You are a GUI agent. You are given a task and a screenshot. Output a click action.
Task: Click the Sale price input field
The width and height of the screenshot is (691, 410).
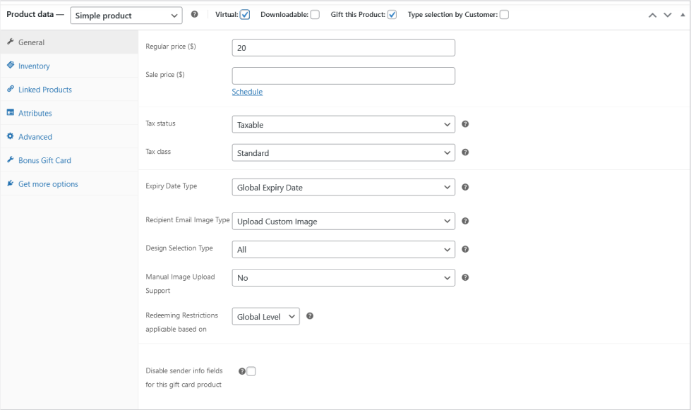(343, 76)
